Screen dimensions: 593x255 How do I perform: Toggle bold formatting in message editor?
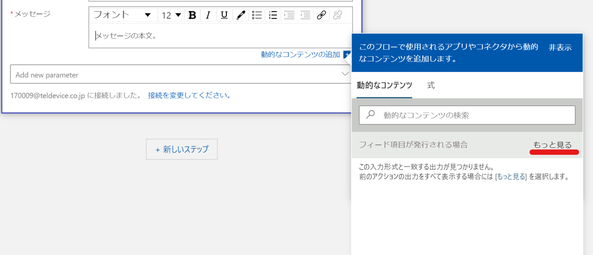click(192, 15)
